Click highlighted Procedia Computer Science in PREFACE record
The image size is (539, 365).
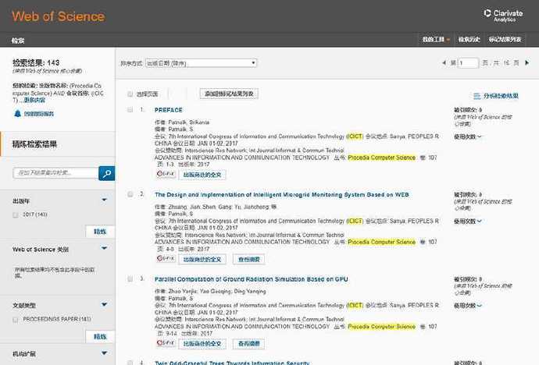point(381,158)
